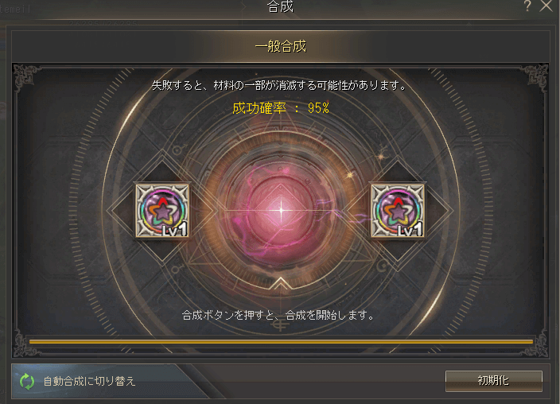Click the glowing pink synthesis orb

pos(281,211)
